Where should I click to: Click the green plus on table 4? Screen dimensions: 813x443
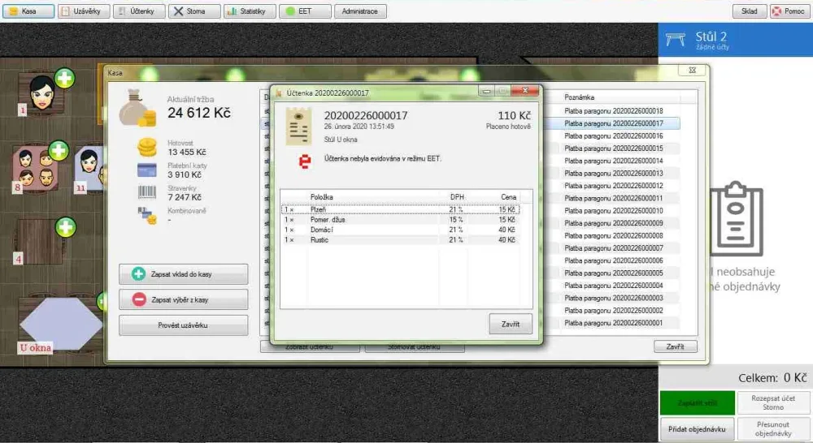point(65,226)
